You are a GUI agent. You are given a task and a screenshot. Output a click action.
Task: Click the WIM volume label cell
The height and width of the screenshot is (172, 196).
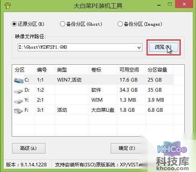pos(97,100)
